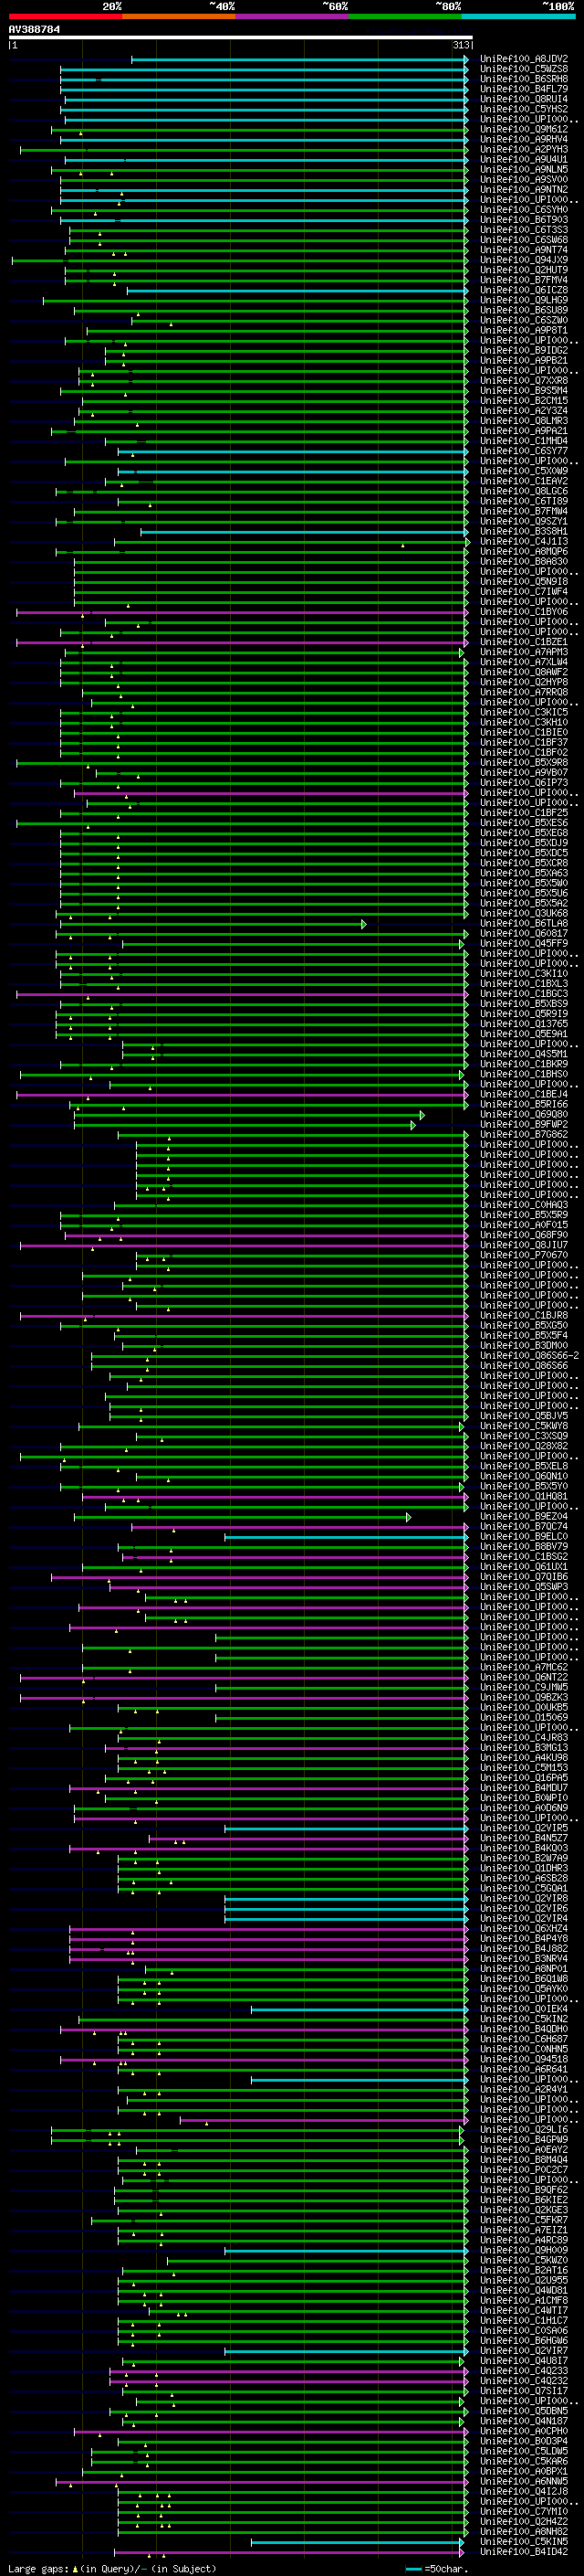Click the UniRef100_C1BJR8 label
This screenshot has height=2576, width=584.
(x=524, y=1315)
